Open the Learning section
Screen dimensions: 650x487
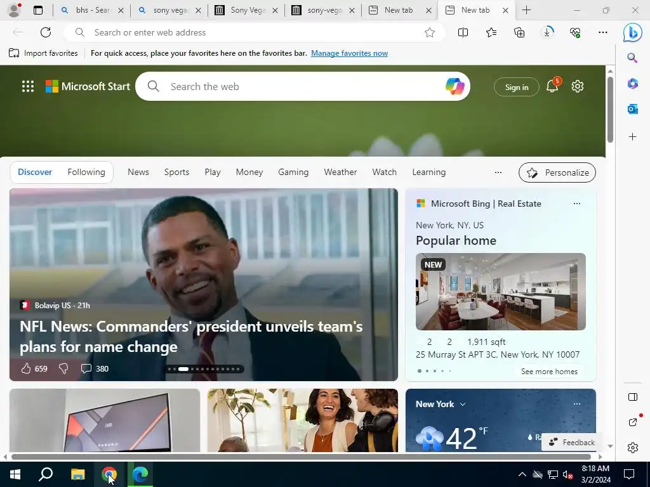pos(428,172)
